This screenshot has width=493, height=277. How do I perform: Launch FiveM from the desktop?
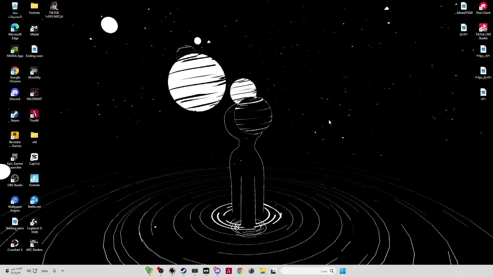[34, 116]
